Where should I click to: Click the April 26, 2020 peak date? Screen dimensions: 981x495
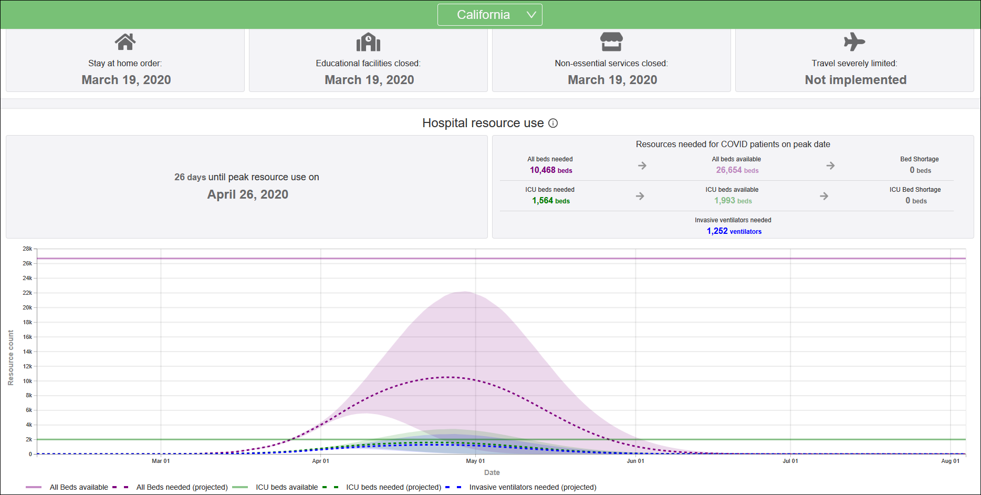coord(247,194)
